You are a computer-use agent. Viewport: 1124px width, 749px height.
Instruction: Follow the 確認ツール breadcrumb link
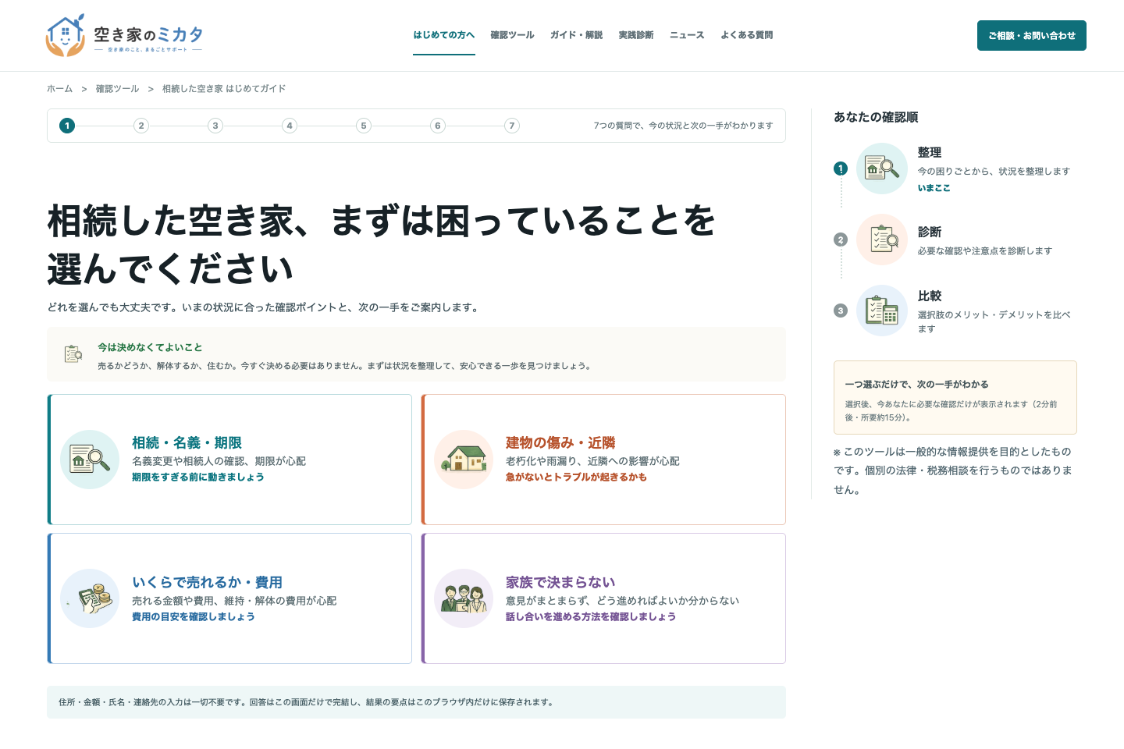(117, 89)
